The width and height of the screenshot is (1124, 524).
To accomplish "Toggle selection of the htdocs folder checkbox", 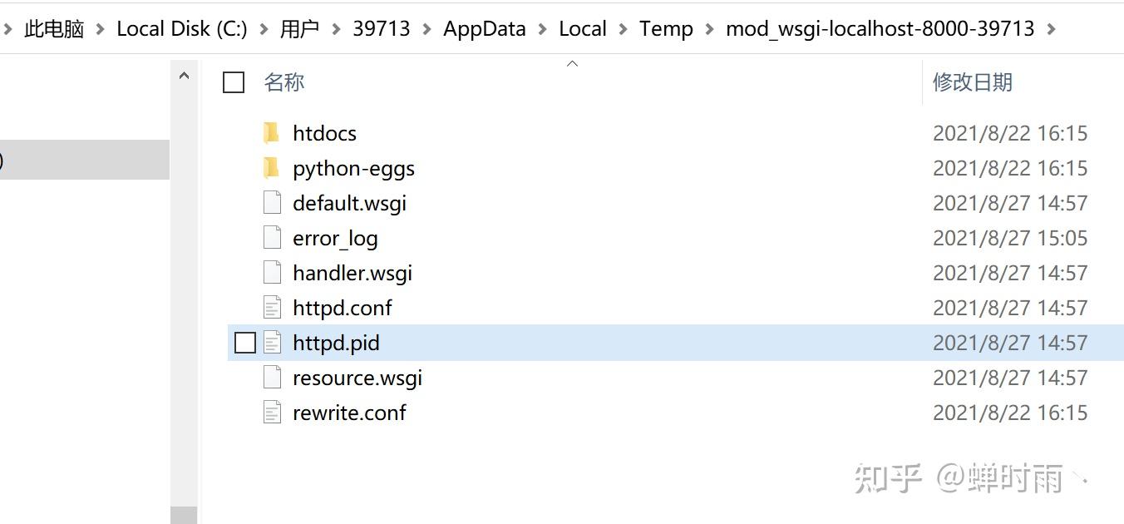I will coord(244,133).
